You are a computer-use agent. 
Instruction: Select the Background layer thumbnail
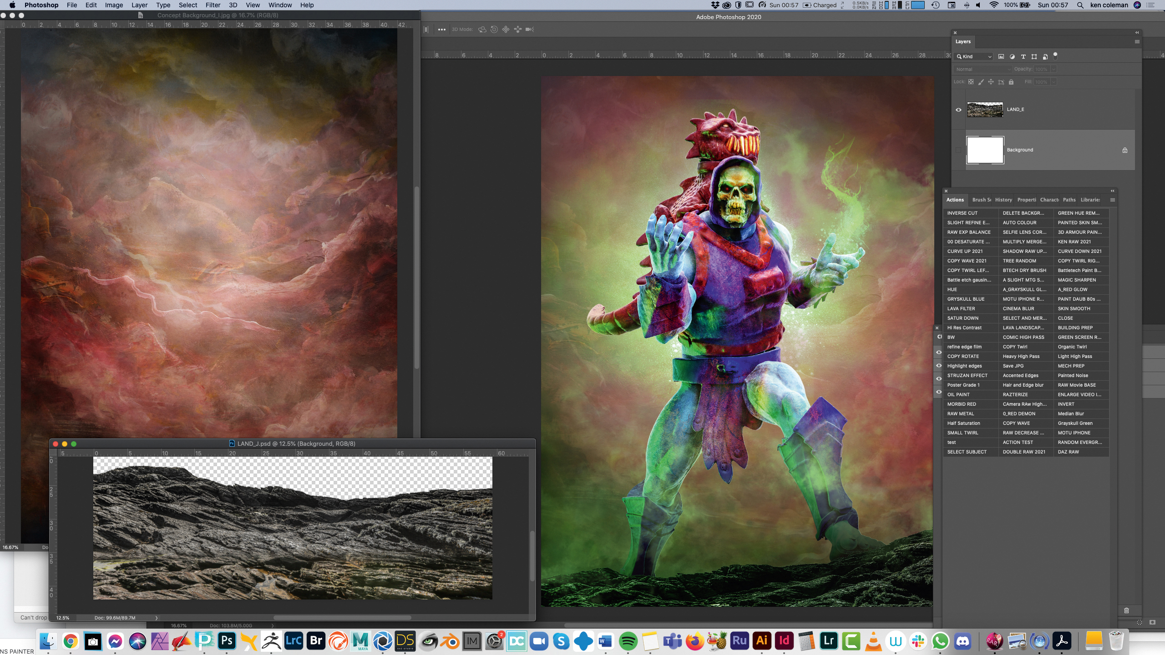click(x=985, y=150)
